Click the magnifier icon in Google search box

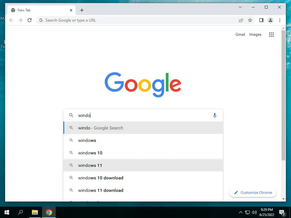pos(71,115)
